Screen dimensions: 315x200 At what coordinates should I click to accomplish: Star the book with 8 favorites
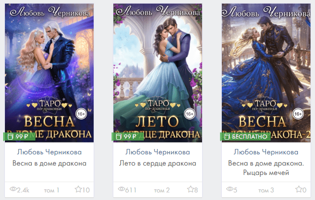click(x=190, y=189)
